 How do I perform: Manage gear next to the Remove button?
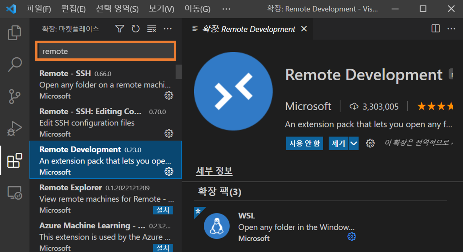coord(370,143)
